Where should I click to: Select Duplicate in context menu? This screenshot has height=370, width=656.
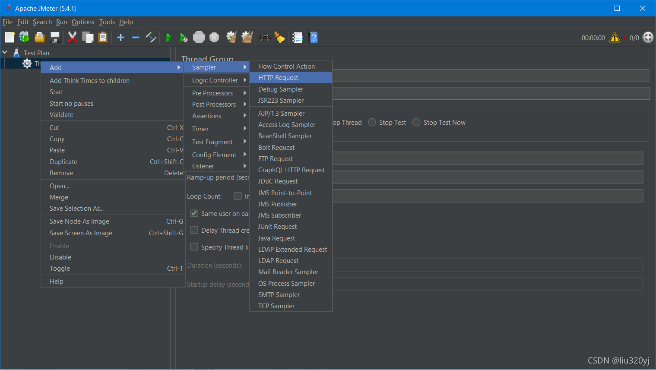(112, 162)
